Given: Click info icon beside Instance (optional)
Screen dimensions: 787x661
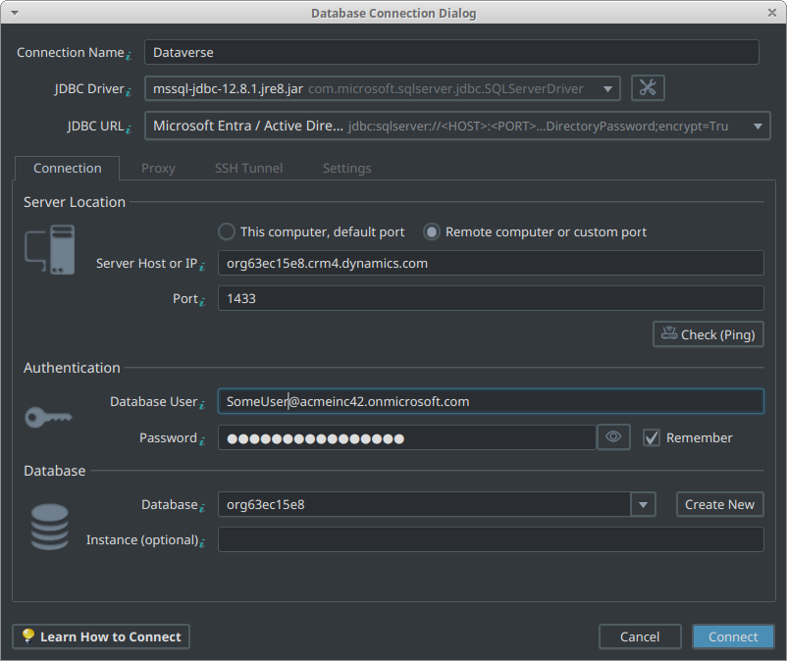Looking at the screenshot, I should pyautogui.click(x=202, y=543).
